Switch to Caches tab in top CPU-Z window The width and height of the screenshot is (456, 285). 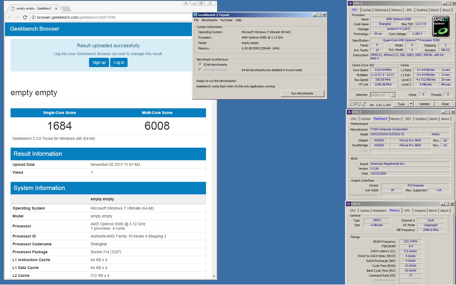366,10
